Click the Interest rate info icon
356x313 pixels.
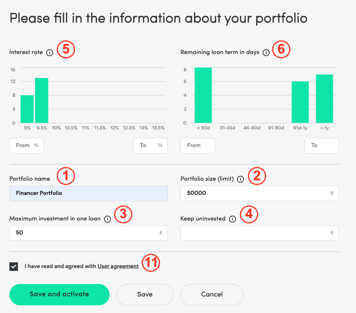(50, 53)
